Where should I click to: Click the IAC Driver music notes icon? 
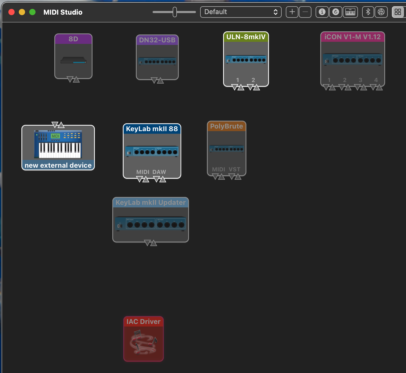click(x=143, y=342)
